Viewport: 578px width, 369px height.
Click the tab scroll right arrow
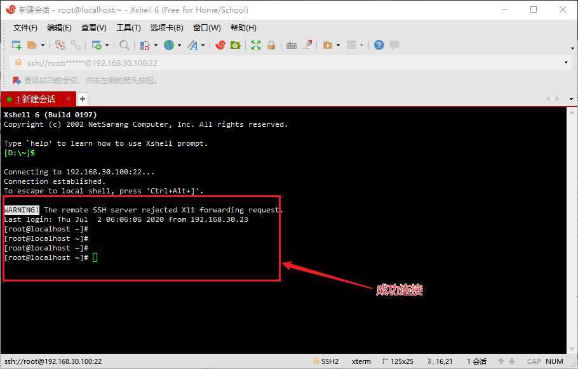(x=557, y=99)
